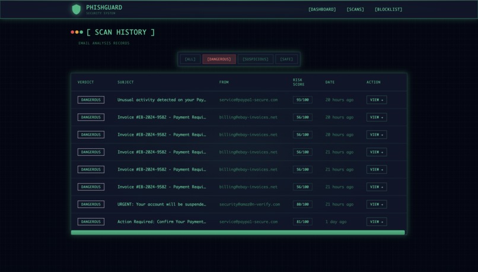Screen dimensions: 478x272
Task: Open the [DASHBOARD] navigation link
Action: (x=322, y=9)
